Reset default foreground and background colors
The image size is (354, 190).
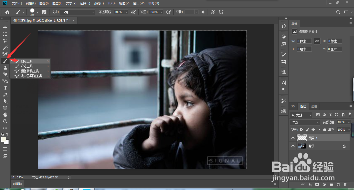pyautogui.click(x=3, y=134)
